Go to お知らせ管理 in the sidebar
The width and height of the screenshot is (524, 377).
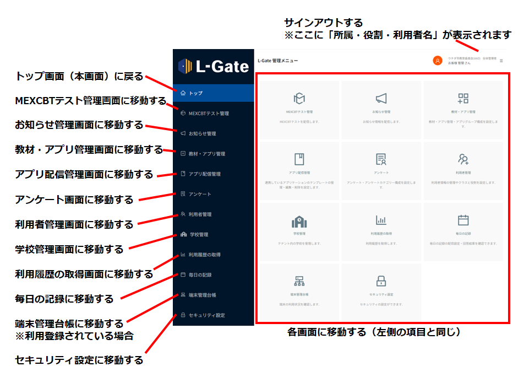pyautogui.click(x=213, y=133)
